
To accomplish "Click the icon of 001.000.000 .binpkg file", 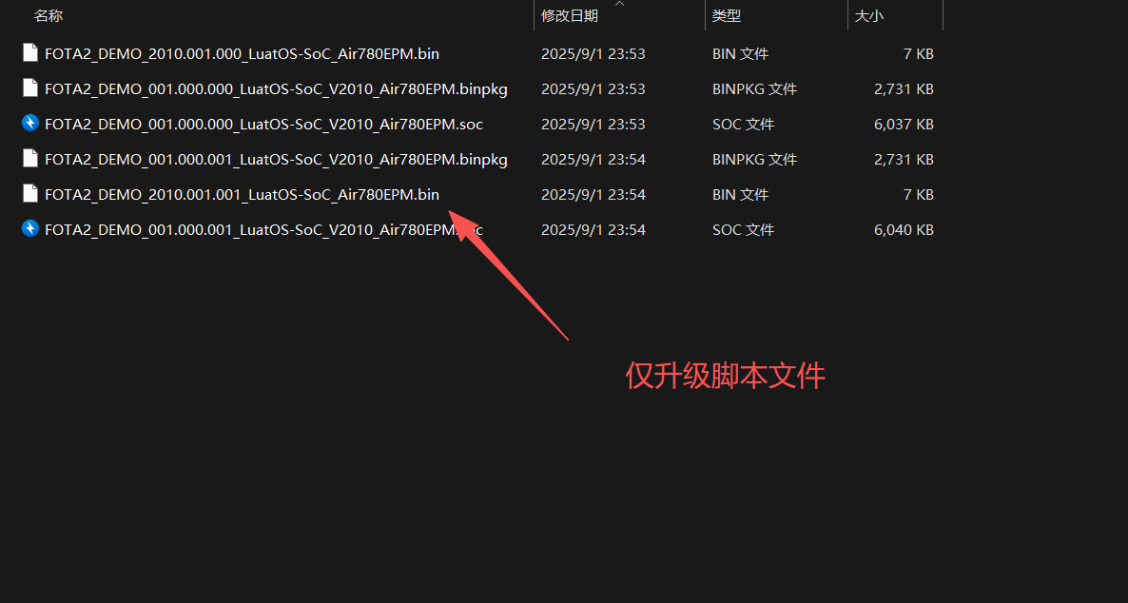I will point(30,88).
